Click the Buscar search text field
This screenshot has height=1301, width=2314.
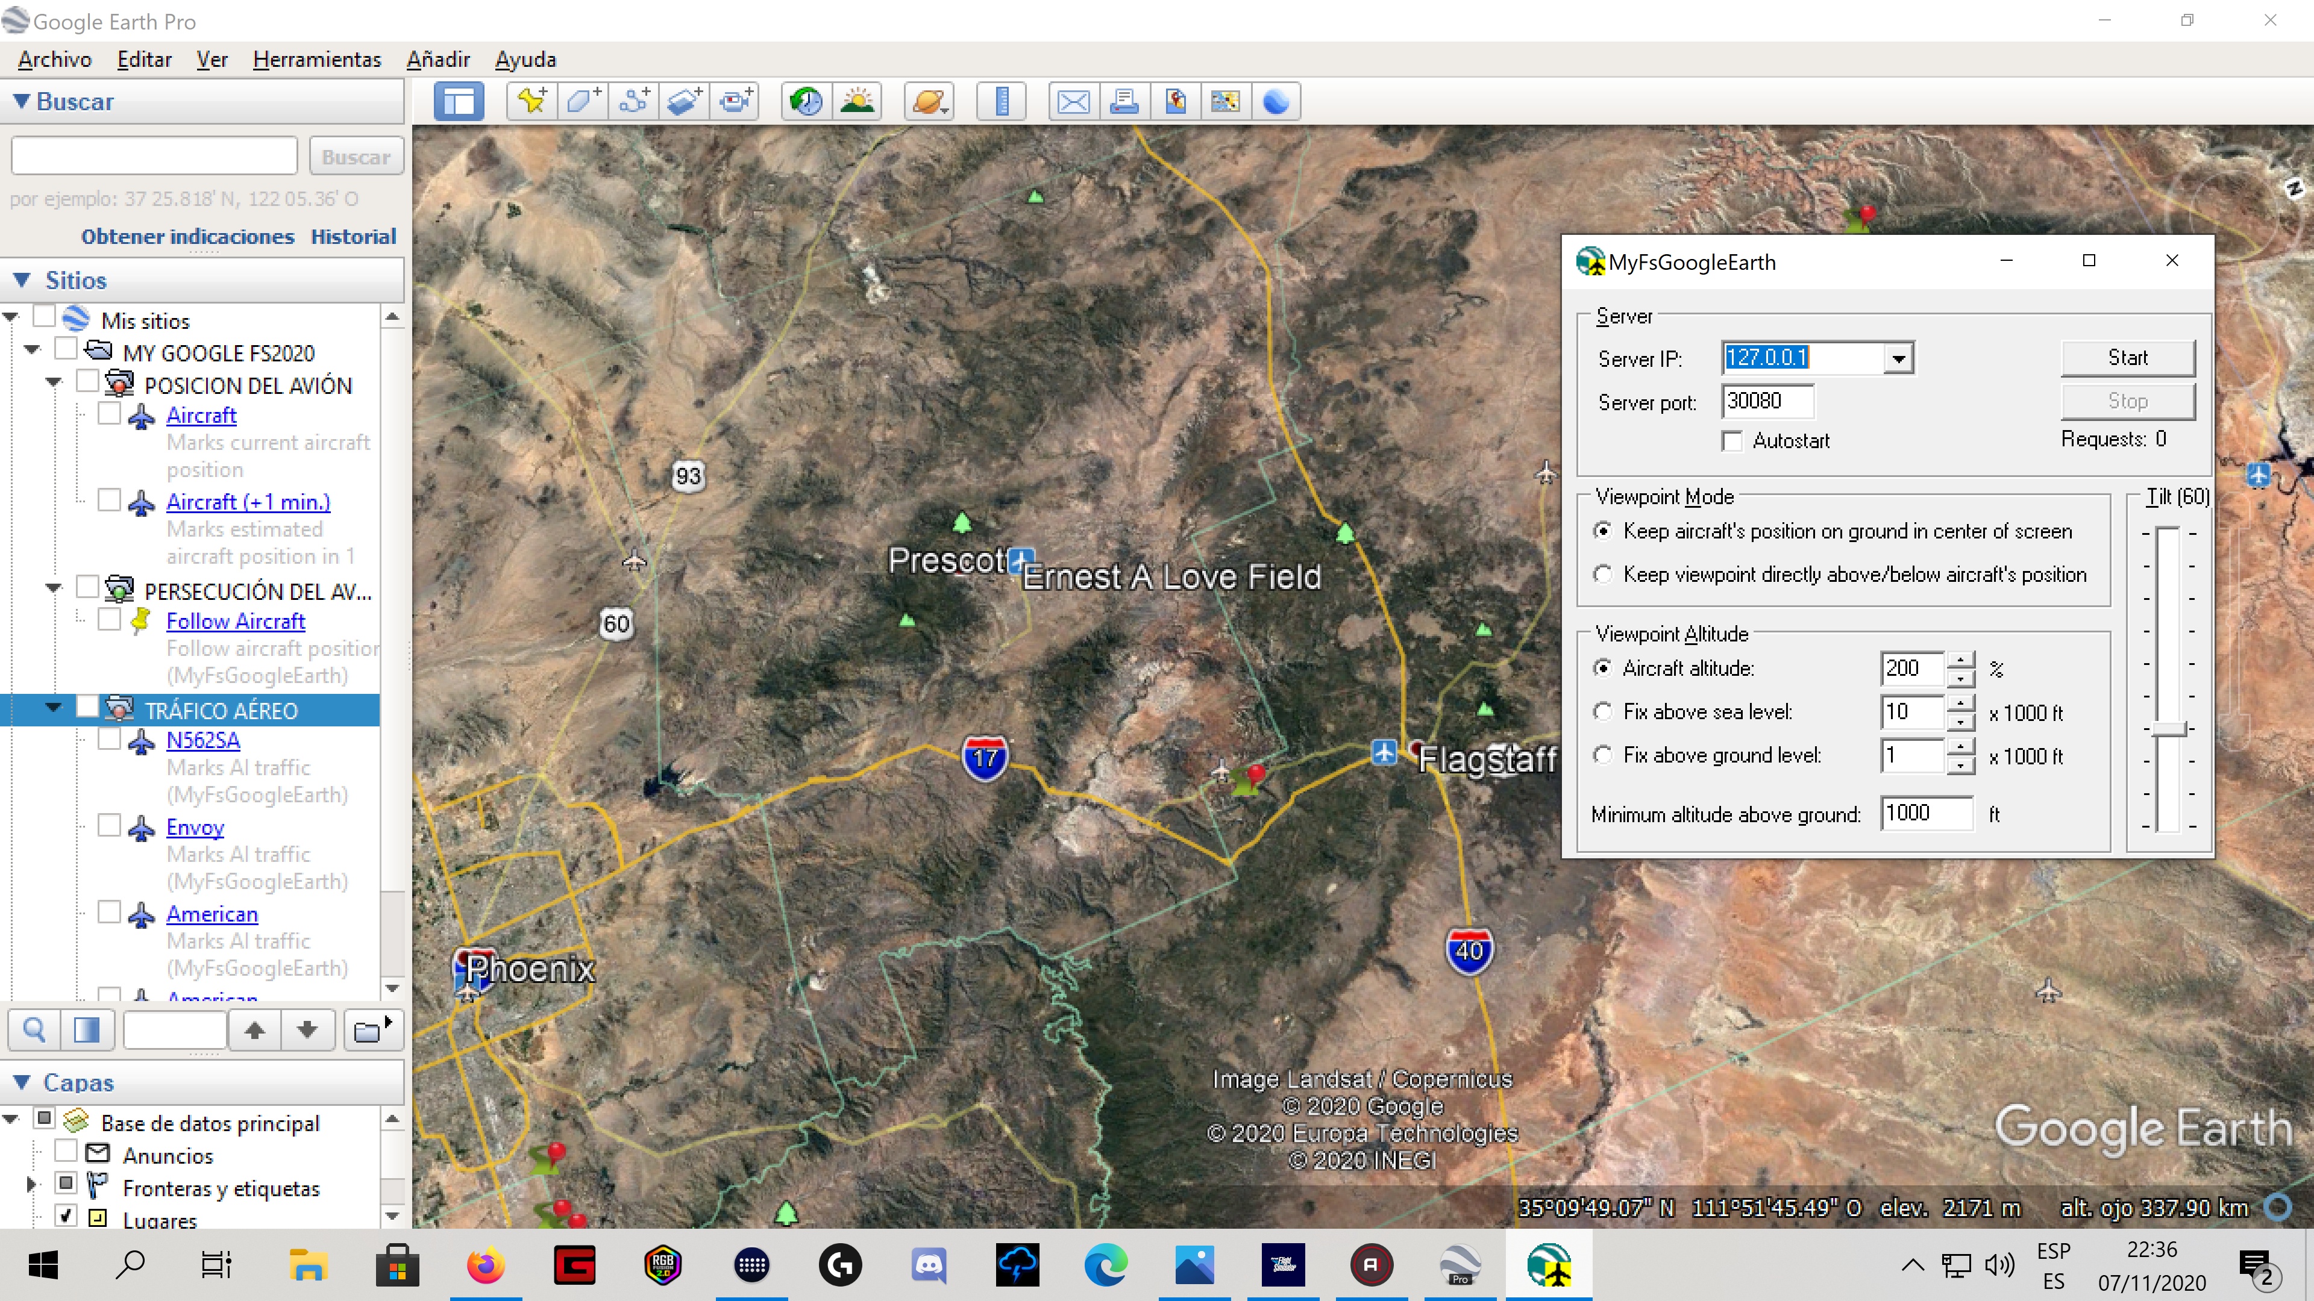click(154, 156)
